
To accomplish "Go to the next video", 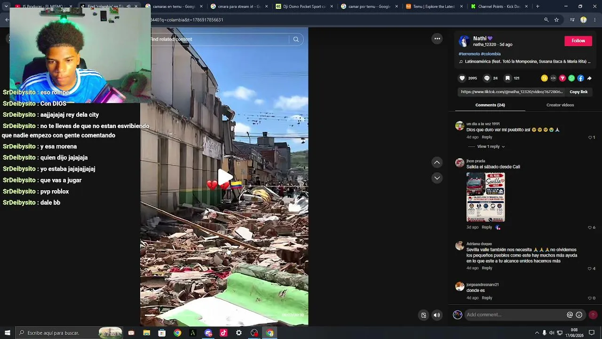I will (437, 178).
